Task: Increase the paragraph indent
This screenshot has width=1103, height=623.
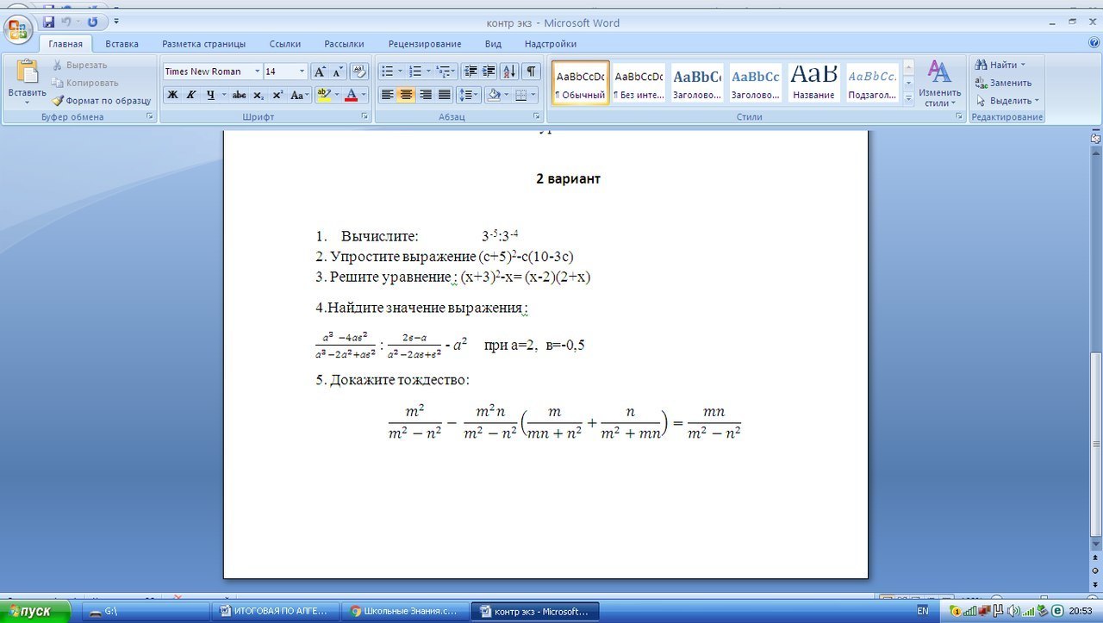Action: tap(489, 72)
